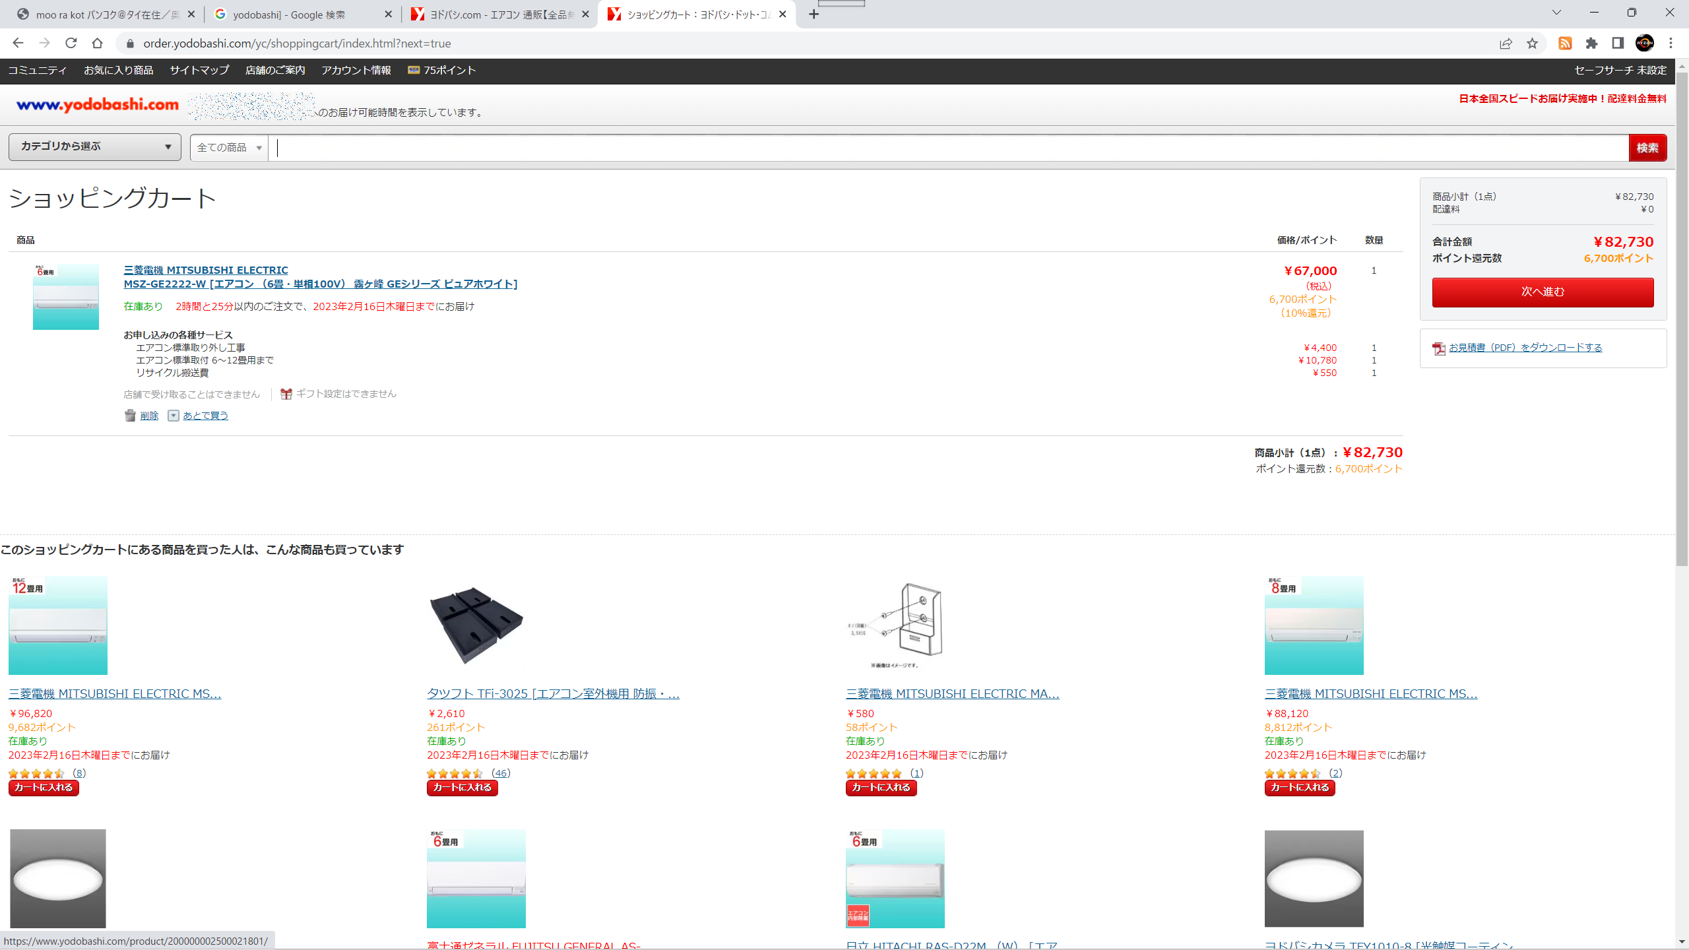Open the (46) reviews link
The image size is (1689, 950).
[501, 773]
